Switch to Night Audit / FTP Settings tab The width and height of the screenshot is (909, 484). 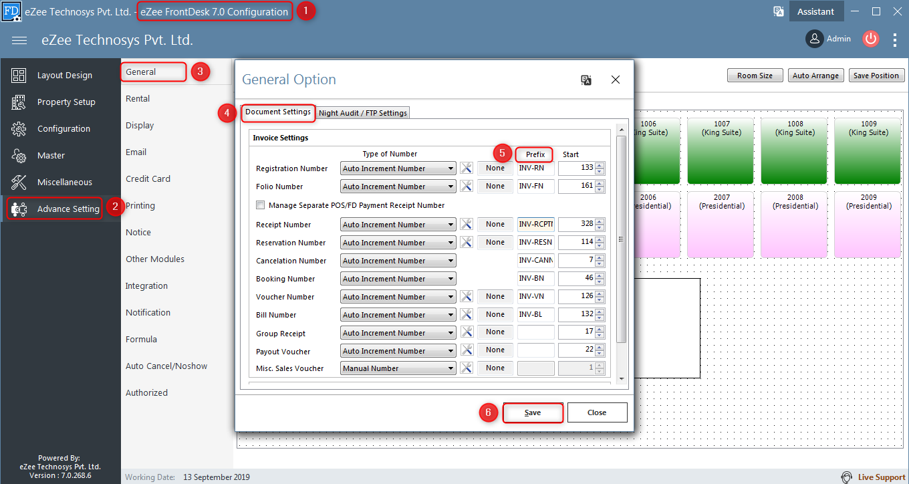coord(363,113)
